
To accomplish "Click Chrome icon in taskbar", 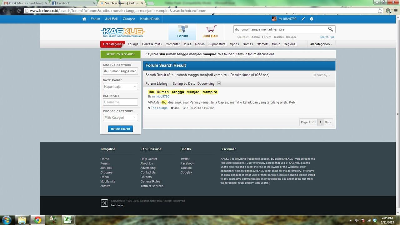I will [x=38, y=220].
